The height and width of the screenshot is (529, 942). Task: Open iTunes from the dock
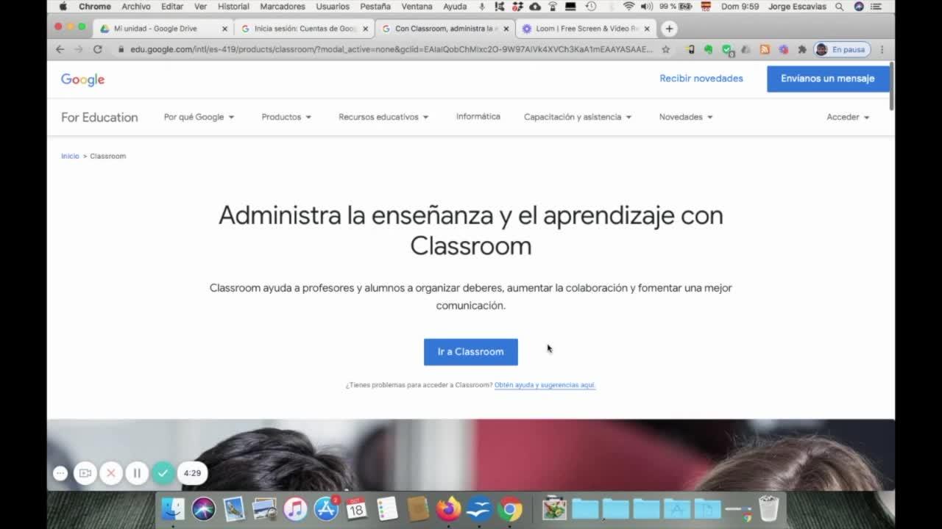point(295,508)
